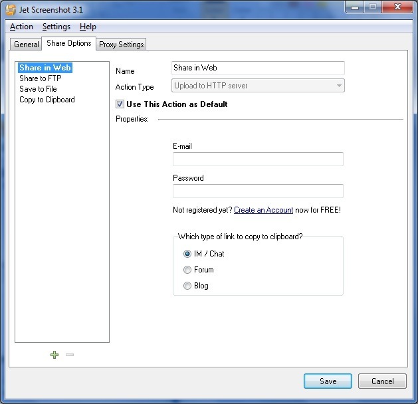
Task: Expand the Action Type dropdown
Action: 339,86
